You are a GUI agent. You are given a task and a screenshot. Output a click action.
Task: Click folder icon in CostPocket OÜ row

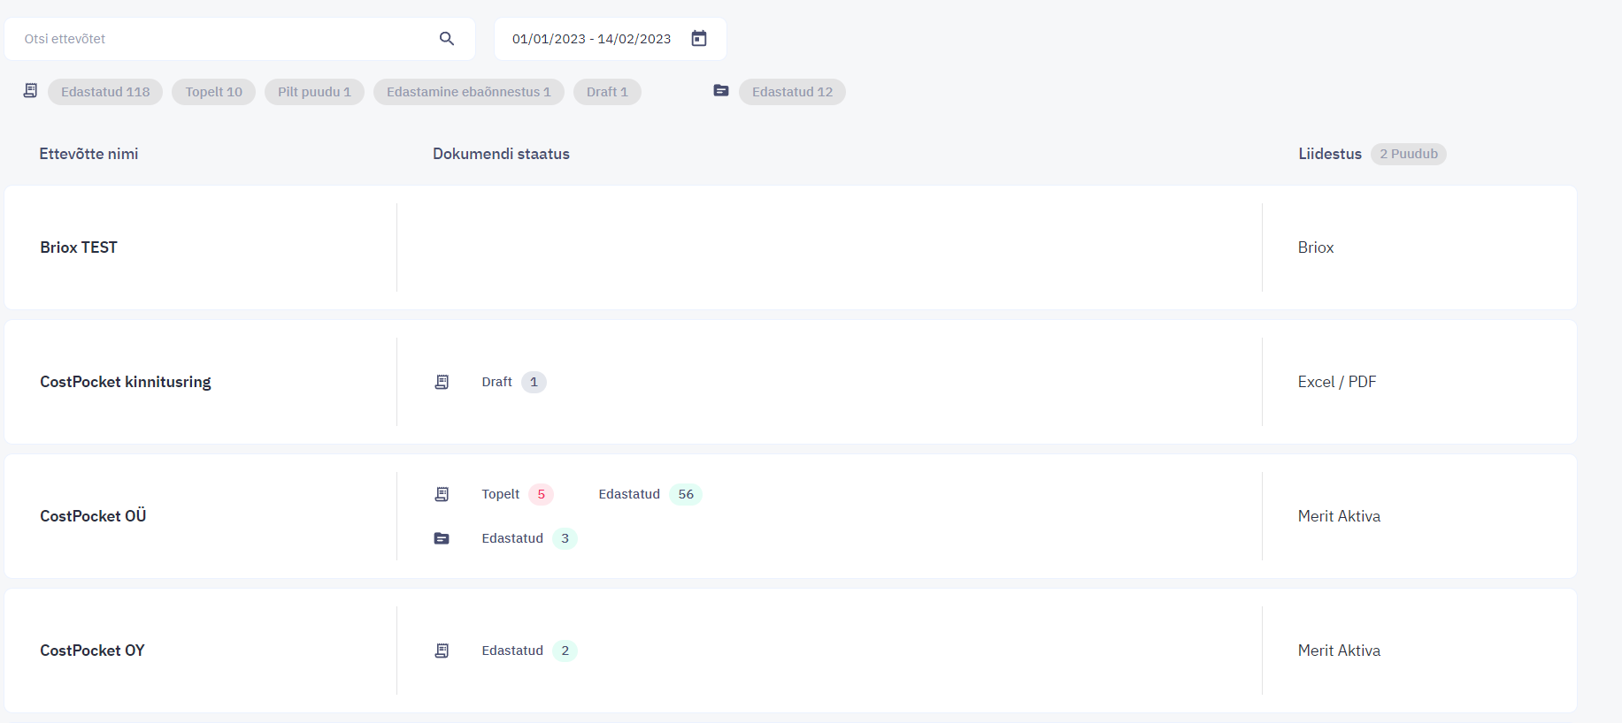pyautogui.click(x=442, y=538)
